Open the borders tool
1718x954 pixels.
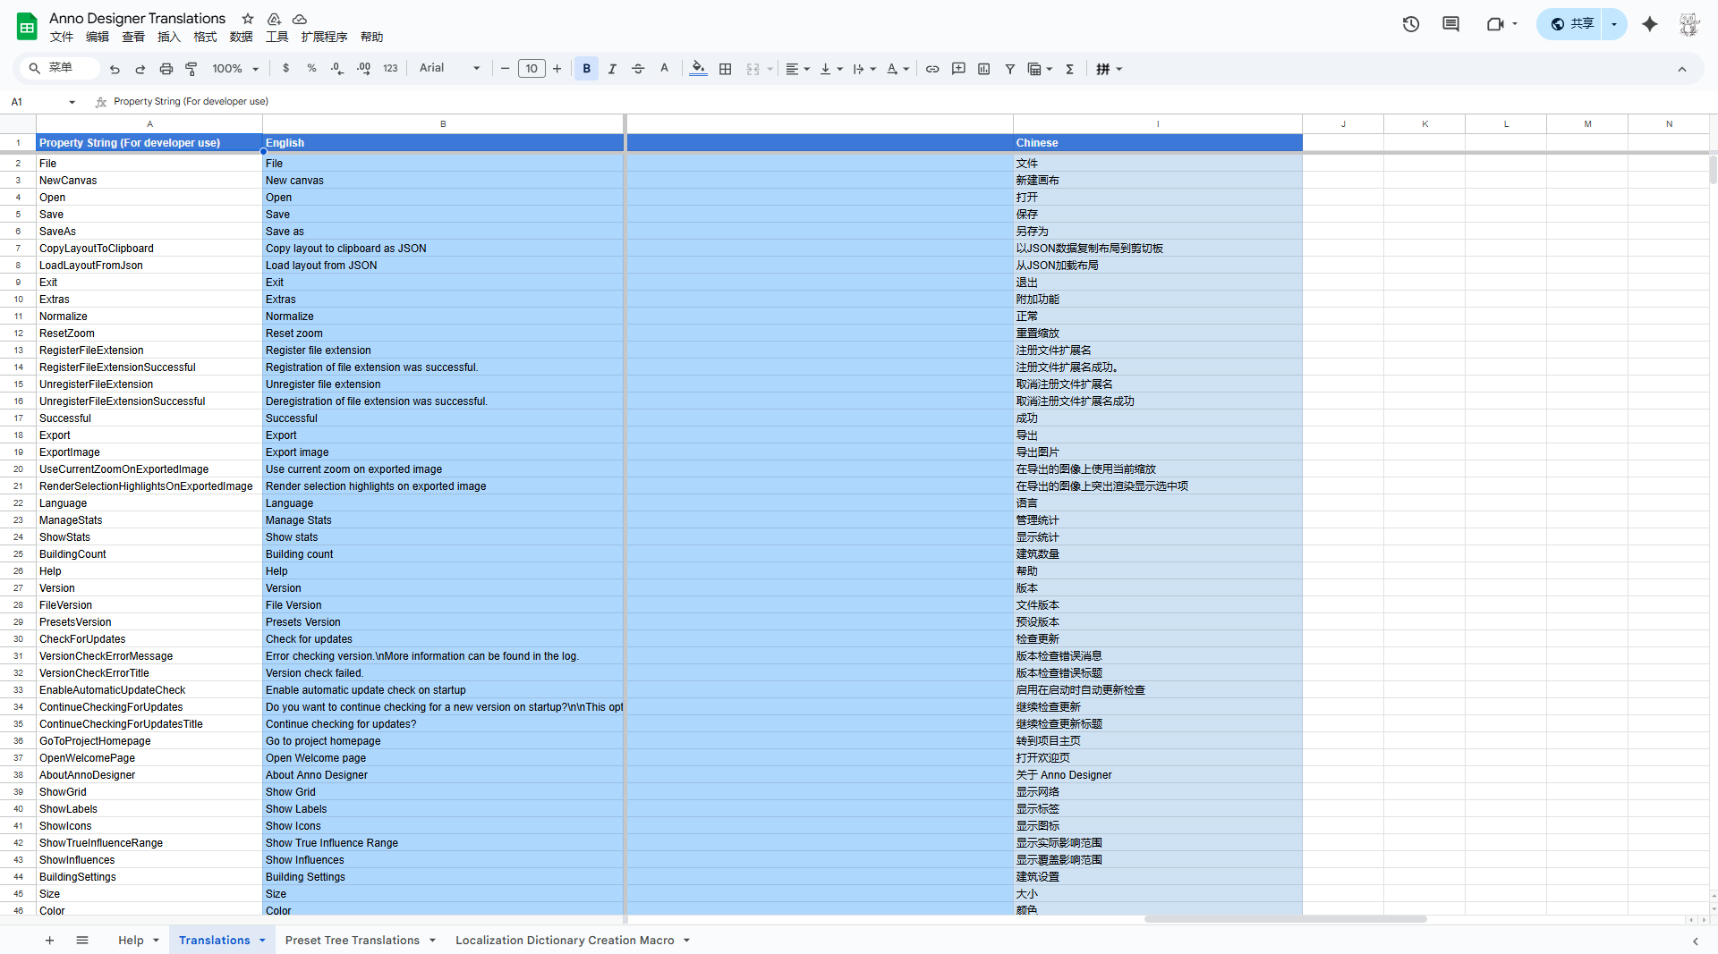726,69
